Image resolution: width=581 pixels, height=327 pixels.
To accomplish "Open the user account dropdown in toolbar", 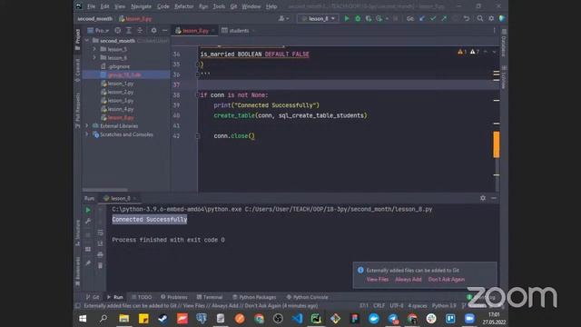I will (x=284, y=18).
